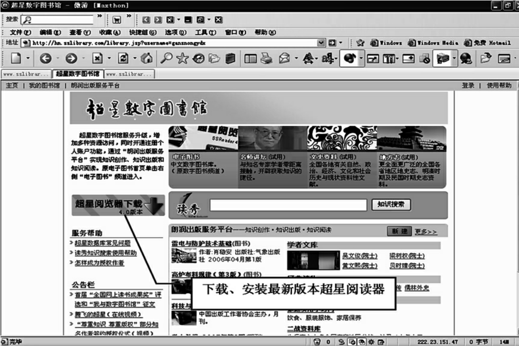
Task: Click the new blank page toolbar icon
Action: [x=16, y=58]
